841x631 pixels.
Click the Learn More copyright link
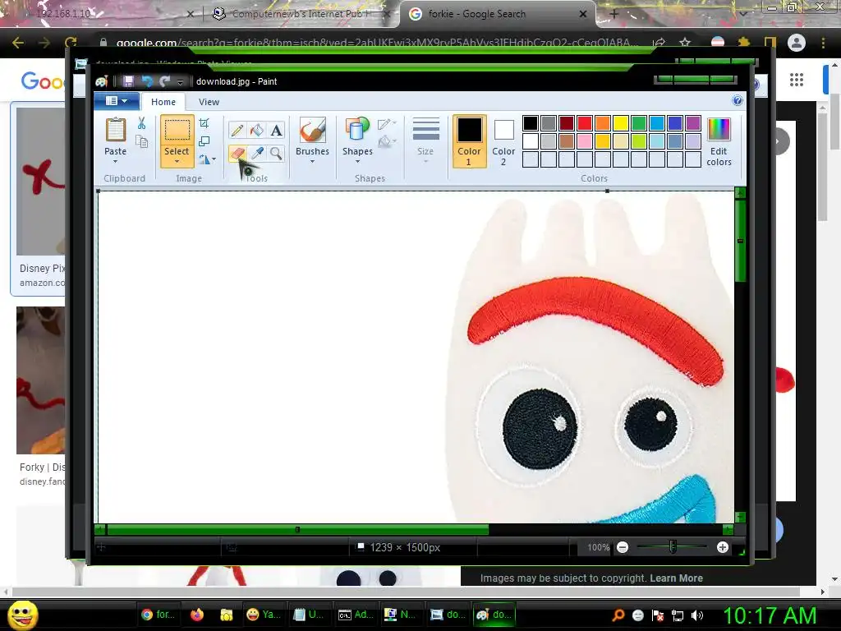pyautogui.click(x=676, y=578)
